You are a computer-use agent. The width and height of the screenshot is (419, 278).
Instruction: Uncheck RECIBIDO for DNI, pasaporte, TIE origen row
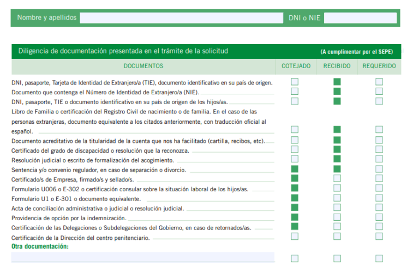click(337, 82)
